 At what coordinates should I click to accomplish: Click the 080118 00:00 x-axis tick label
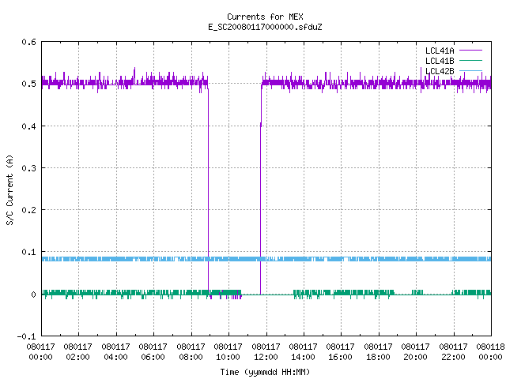point(490,352)
